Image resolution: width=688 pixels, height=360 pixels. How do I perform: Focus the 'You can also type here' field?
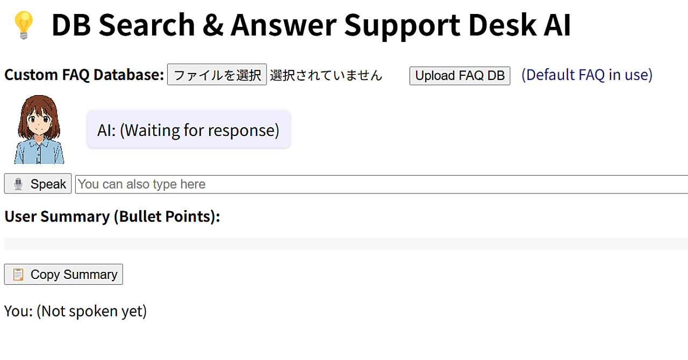point(382,184)
